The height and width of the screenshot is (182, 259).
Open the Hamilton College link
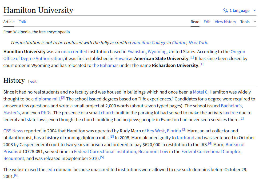(149, 43)
